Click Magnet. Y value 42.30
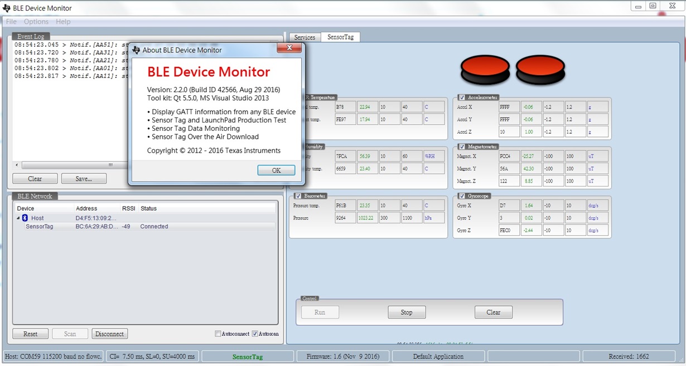Viewport: 686px width, 366px height. click(532, 168)
